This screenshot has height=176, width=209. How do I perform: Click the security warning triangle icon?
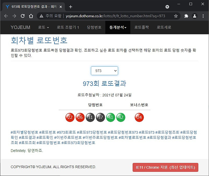click(x=42, y=16)
